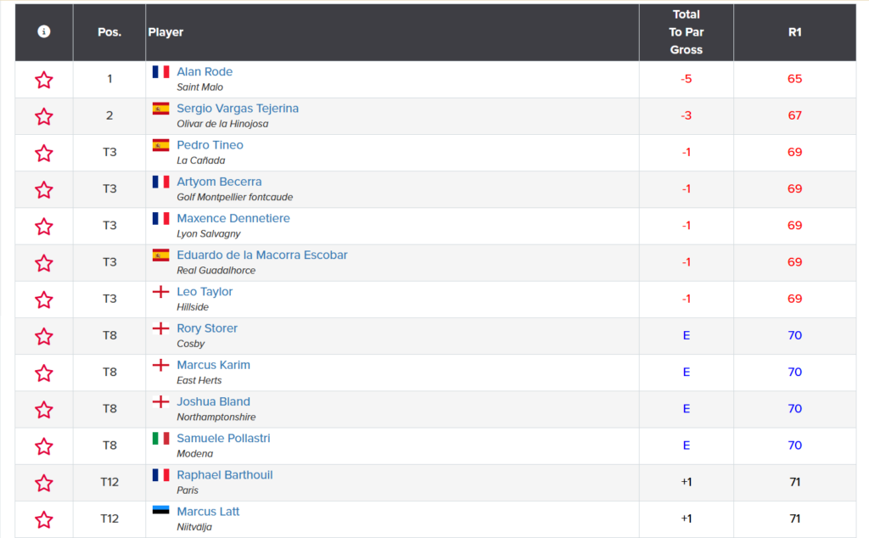Screen dimensions: 869x538
Task: Open Eduardo de la Macorra Escobar's profile
Action: coord(262,255)
